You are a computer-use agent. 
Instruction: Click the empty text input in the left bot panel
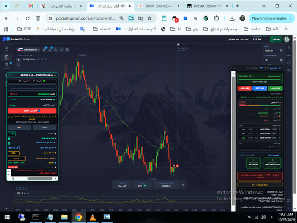pos(32,87)
